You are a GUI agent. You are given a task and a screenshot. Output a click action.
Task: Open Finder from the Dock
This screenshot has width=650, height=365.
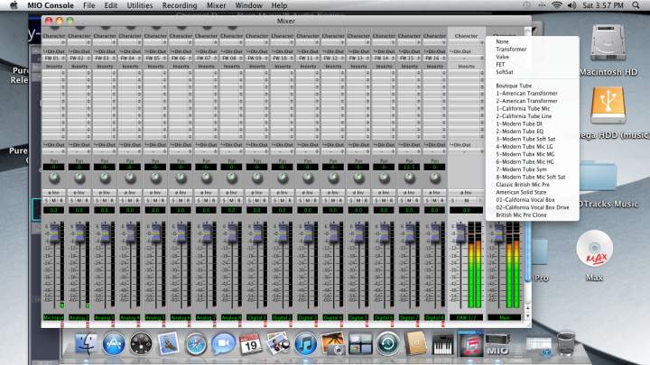click(x=87, y=343)
